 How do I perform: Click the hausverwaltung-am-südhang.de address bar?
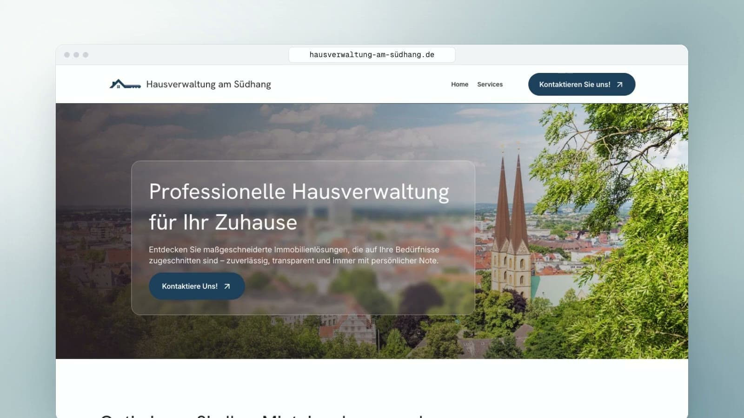coord(372,55)
